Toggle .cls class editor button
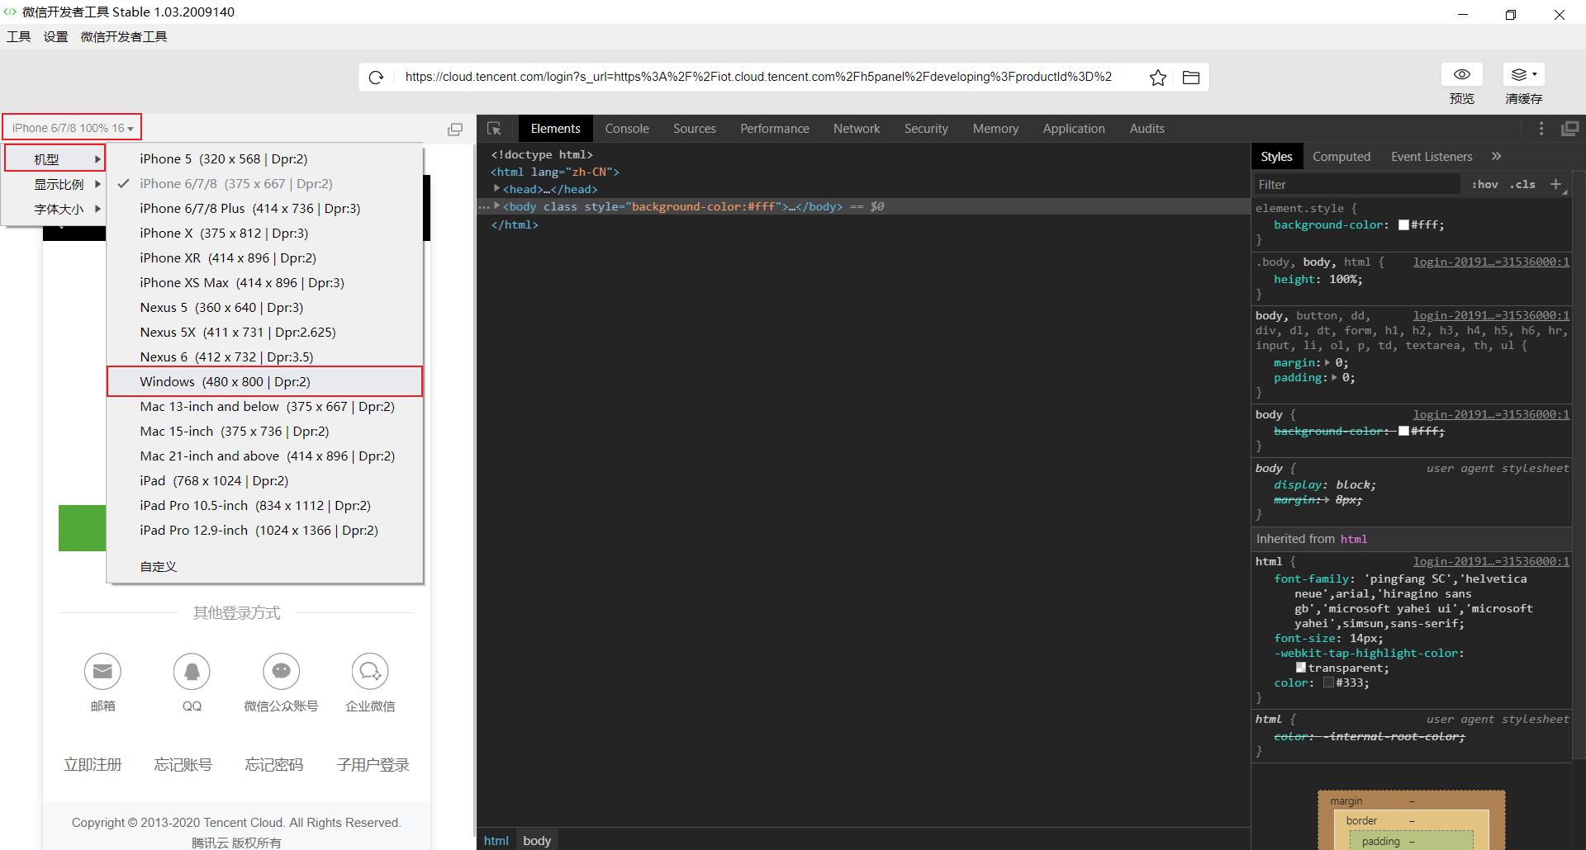The width and height of the screenshot is (1586, 850). [1522, 184]
